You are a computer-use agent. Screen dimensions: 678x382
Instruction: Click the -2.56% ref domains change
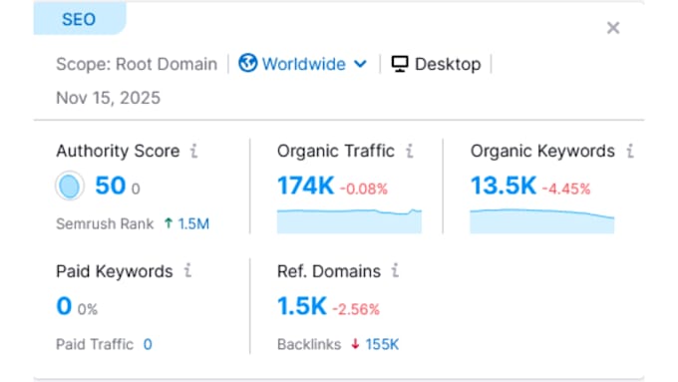(x=356, y=310)
